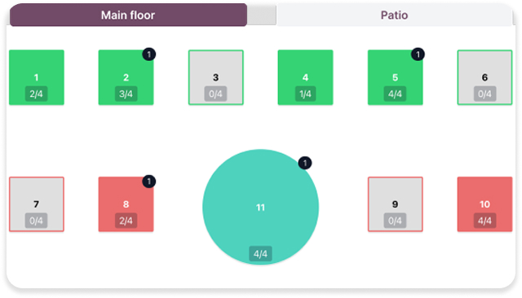
Task: Select table 4 with 1/4 seats
Action: click(x=305, y=77)
